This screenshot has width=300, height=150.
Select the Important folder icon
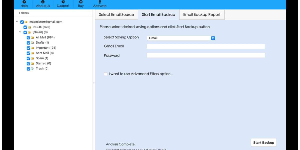(x=32, y=48)
